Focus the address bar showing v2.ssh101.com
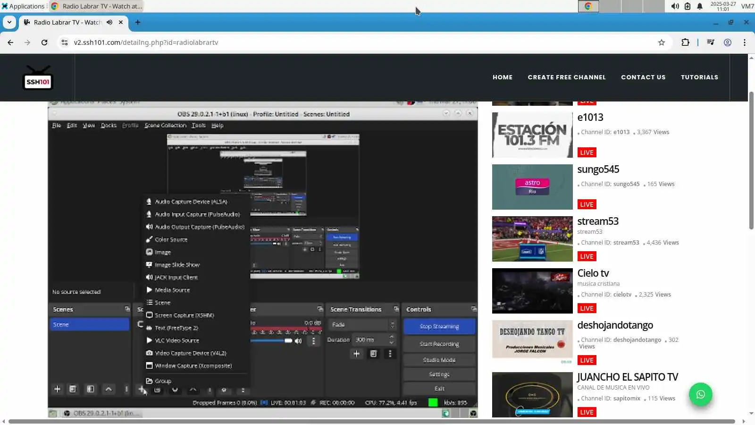The image size is (755, 425). tap(363, 42)
